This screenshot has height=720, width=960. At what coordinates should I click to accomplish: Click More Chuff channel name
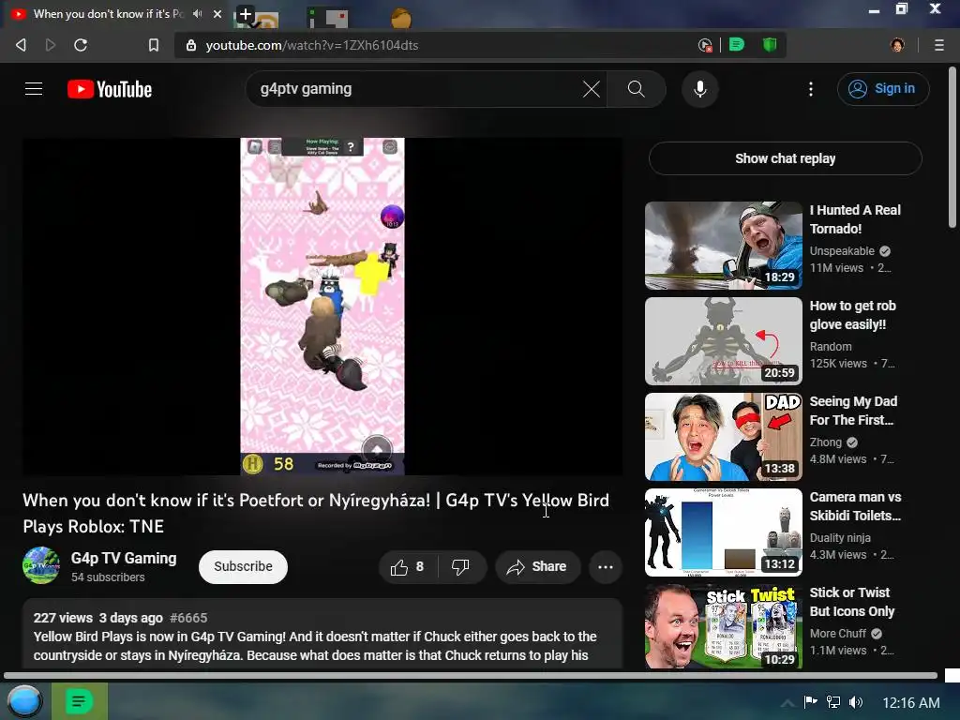(x=837, y=633)
